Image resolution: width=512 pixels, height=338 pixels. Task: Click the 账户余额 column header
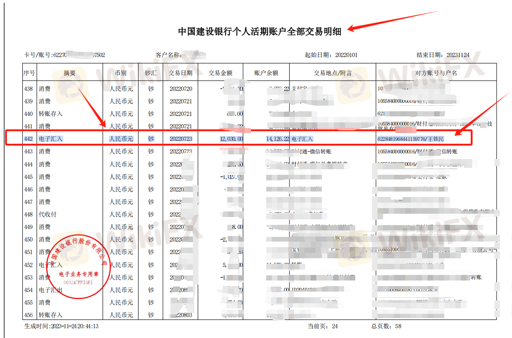pyautogui.click(x=266, y=73)
